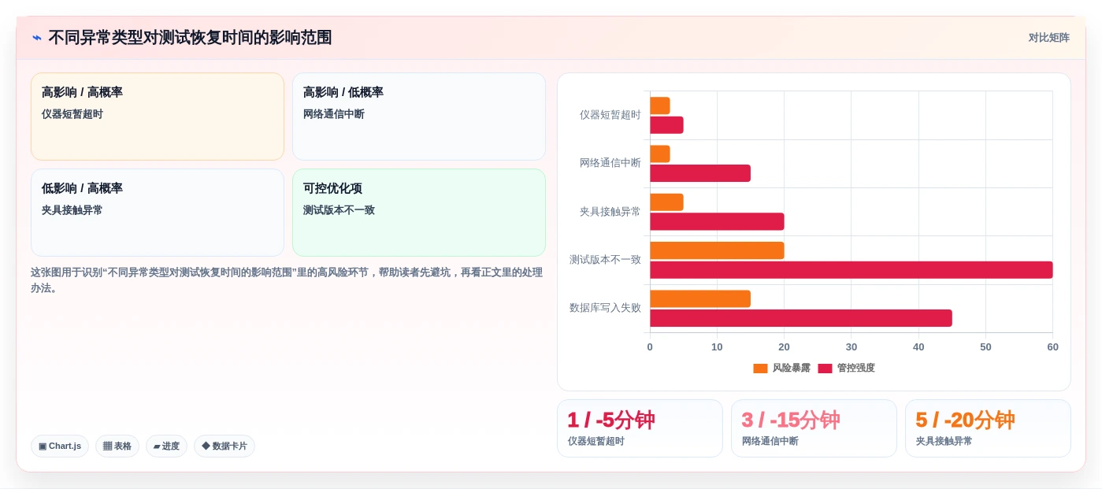Image resolution: width=1102 pixels, height=489 pixels.
Task: Click the 仪器短暂超时 text in the first quadrant card
Action: tap(72, 114)
